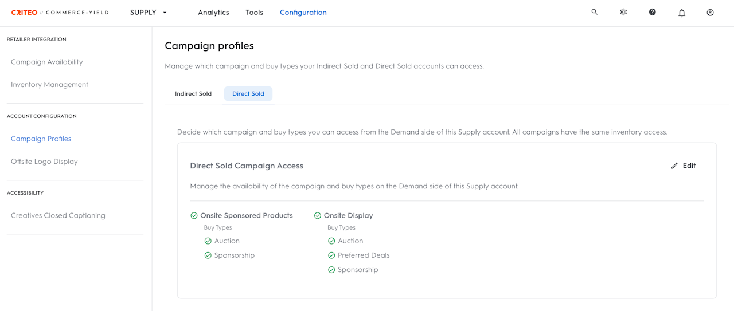Open Creatives Closed Captioning settings
Viewport: 734px width, 311px height.
point(58,216)
